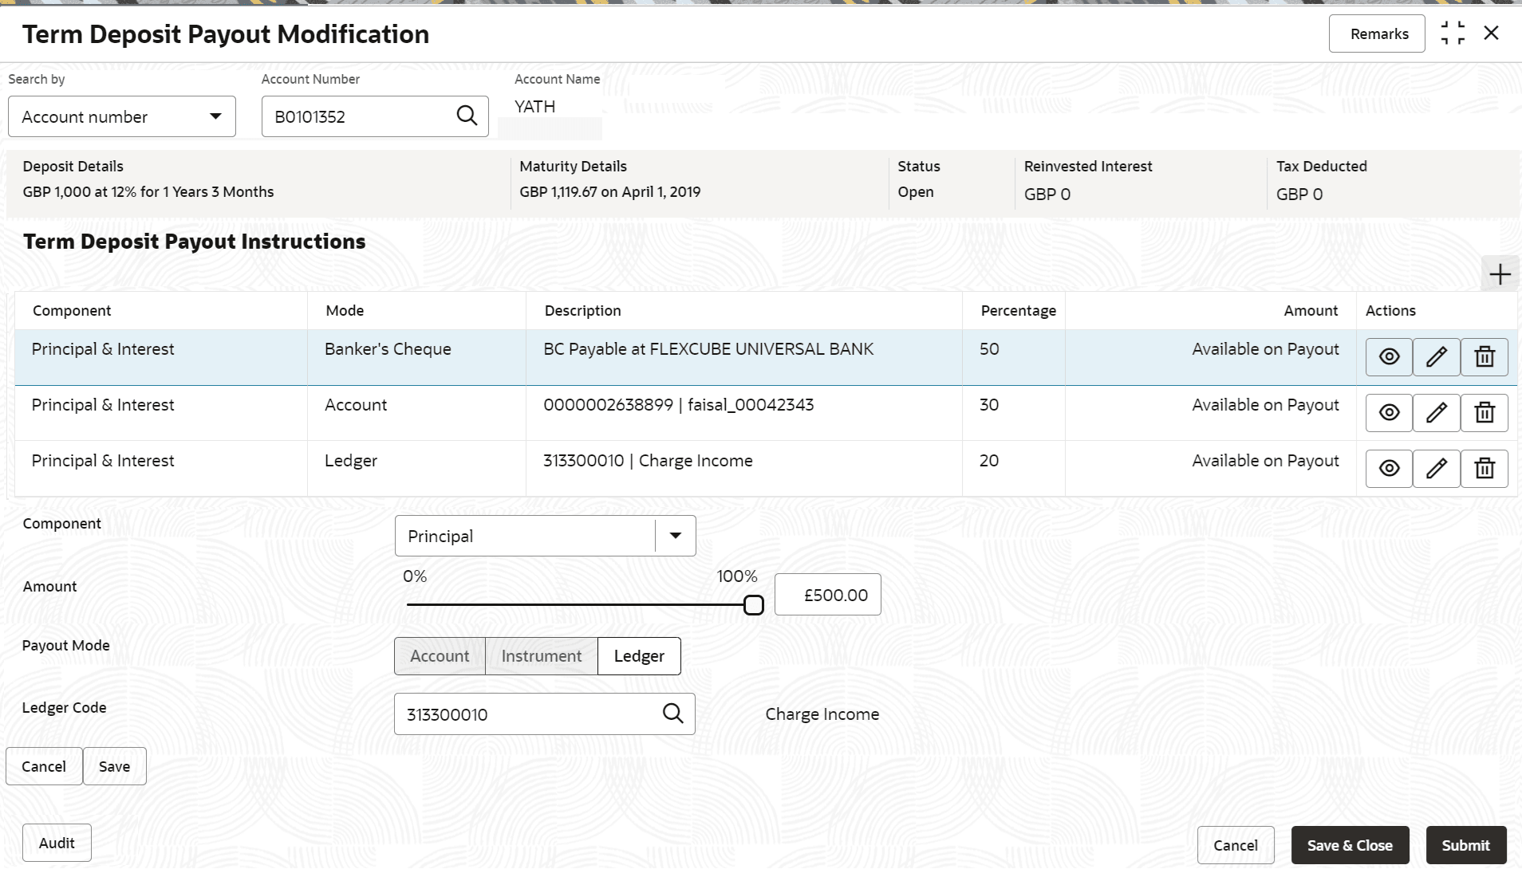View details of the Account payout row
The image size is (1522, 869).
(1389, 412)
